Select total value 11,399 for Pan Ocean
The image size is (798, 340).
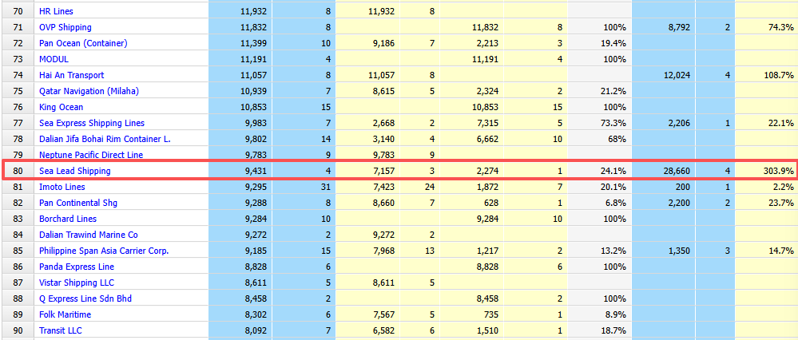click(253, 43)
